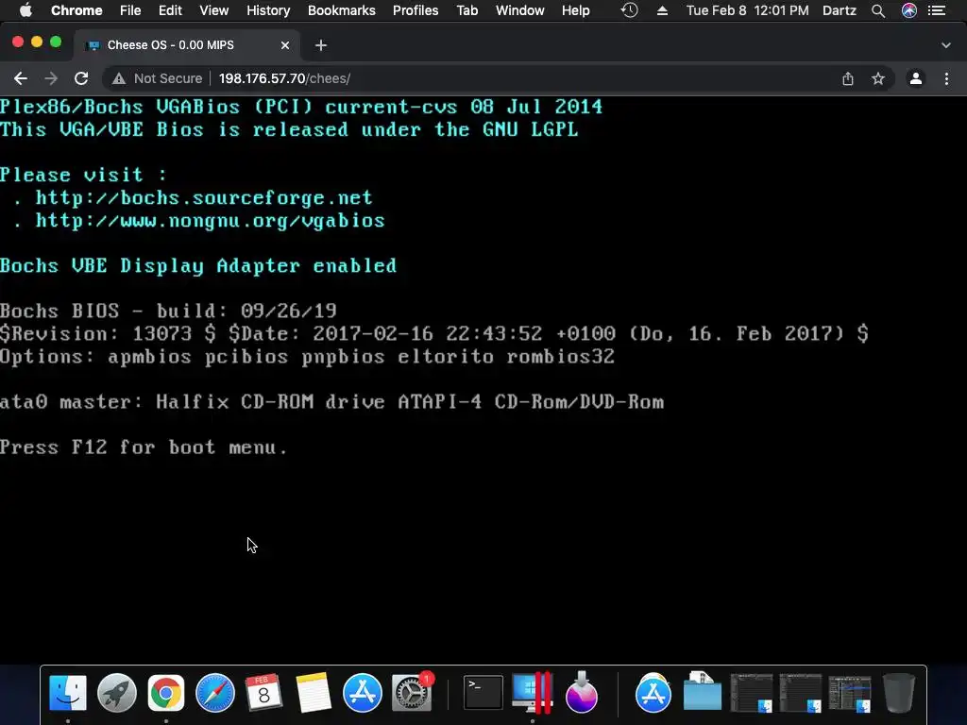The image size is (967, 725).
Task: Open Terminal from the Dock
Action: (483, 693)
